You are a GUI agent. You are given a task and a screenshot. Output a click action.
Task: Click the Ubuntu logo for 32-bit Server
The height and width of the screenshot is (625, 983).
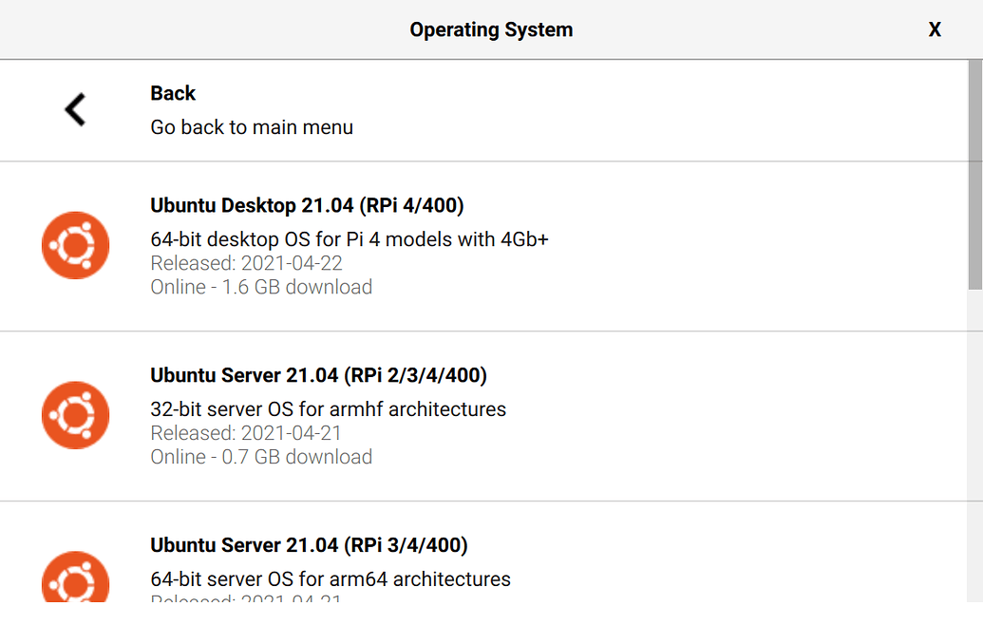tap(75, 415)
